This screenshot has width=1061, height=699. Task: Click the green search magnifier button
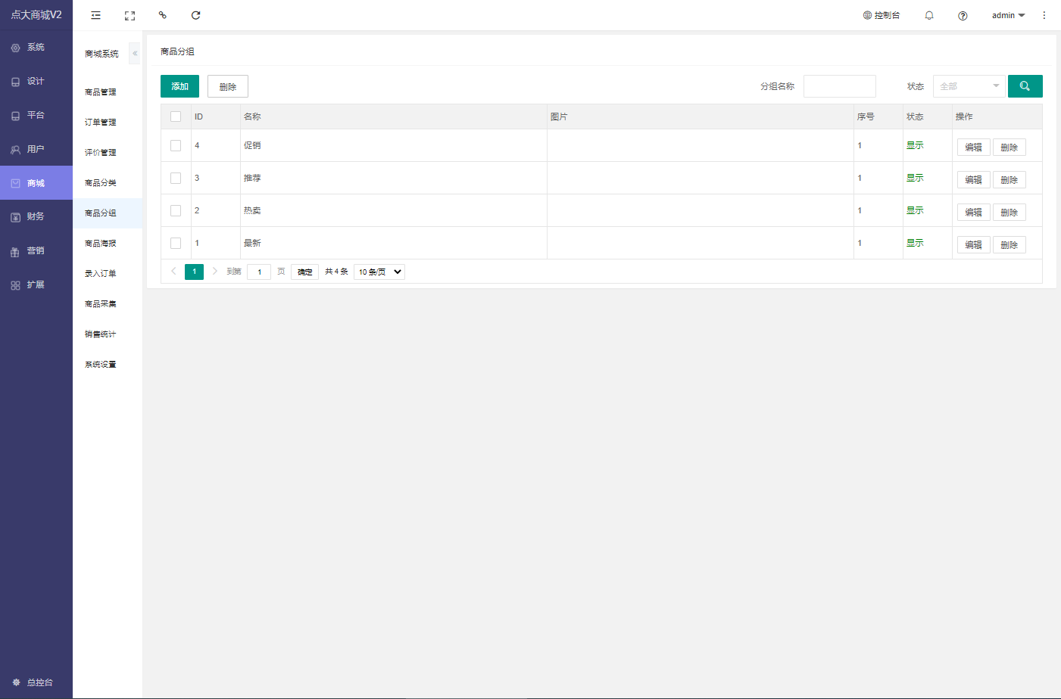click(x=1025, y=86)
